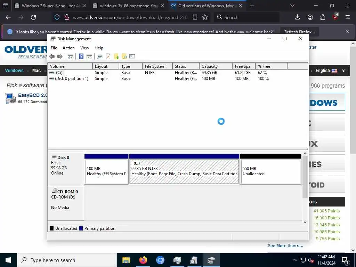
Task: Click the Forward arrow in Disk Management toolbar
Action: [60, 57]
